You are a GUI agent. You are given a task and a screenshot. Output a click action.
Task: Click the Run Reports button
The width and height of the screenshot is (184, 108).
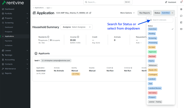144,13
